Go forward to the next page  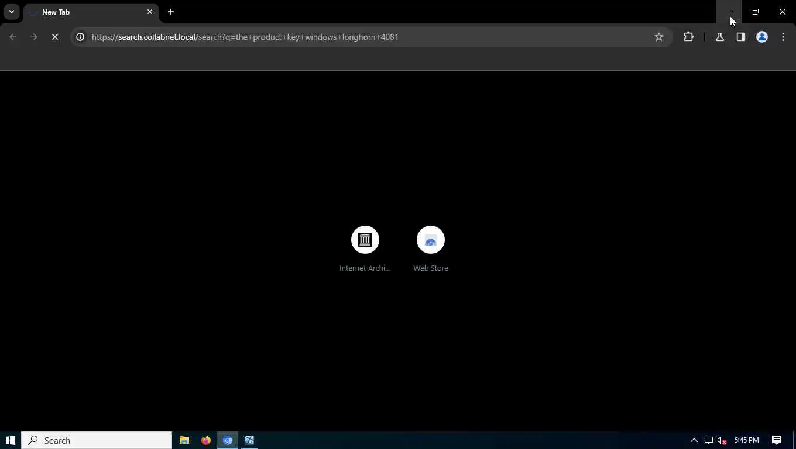[34, 37]
